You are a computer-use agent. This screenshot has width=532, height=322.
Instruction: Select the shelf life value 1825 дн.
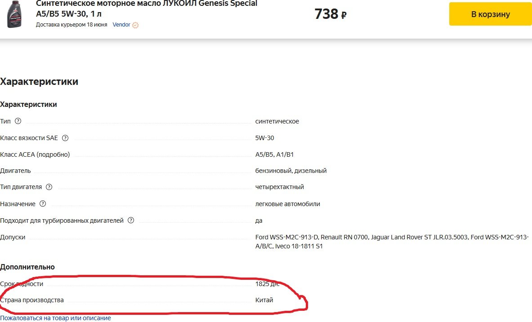(268, 284)
